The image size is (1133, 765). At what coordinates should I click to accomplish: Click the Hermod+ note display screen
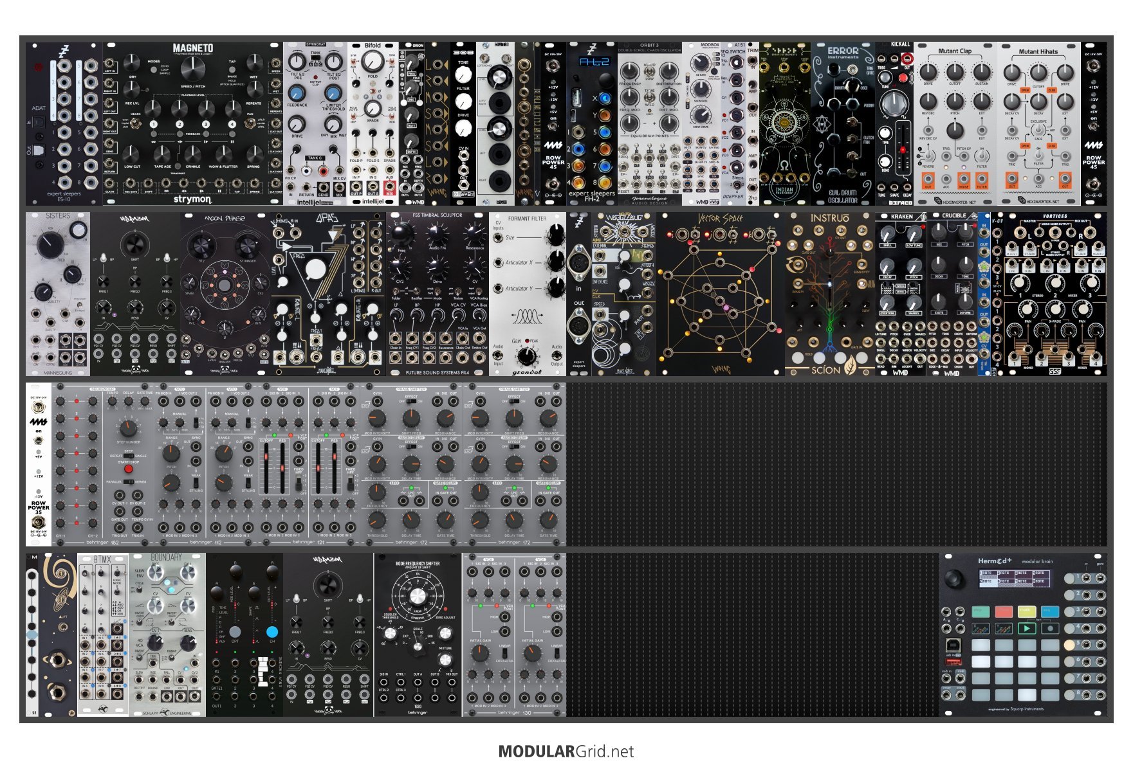[1015, 578]
